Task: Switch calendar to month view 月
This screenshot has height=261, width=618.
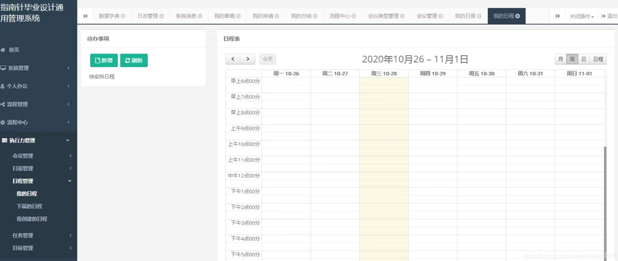Action: (561, 59)
